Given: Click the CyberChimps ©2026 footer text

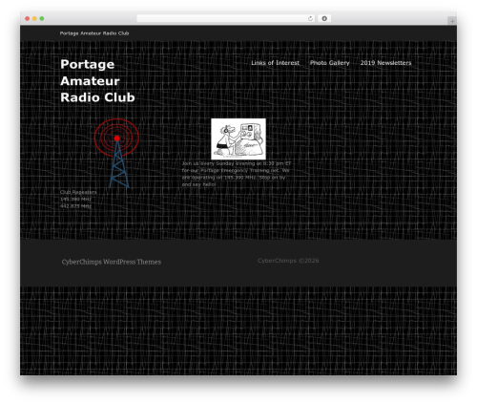Looking at the screenshot, I should tap(288, 261).
